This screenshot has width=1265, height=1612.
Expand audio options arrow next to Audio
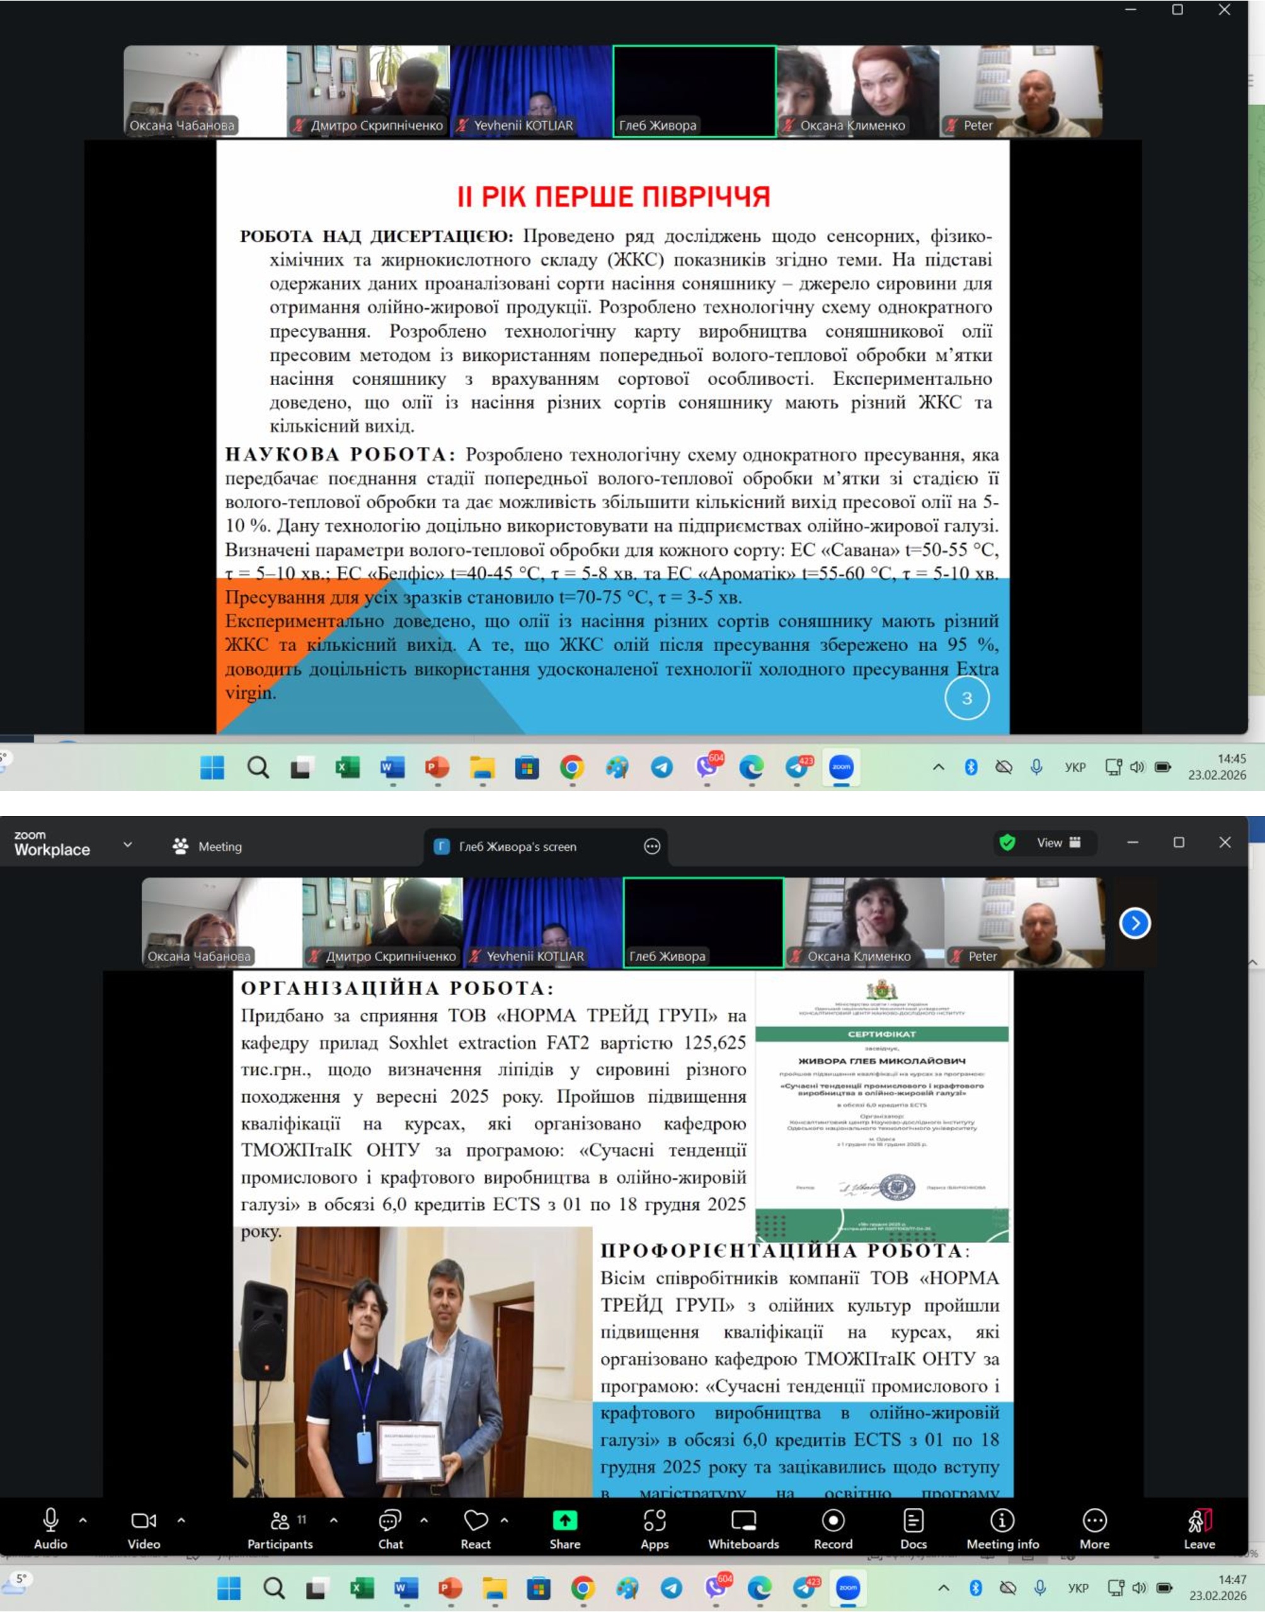tap(83, 1520)
